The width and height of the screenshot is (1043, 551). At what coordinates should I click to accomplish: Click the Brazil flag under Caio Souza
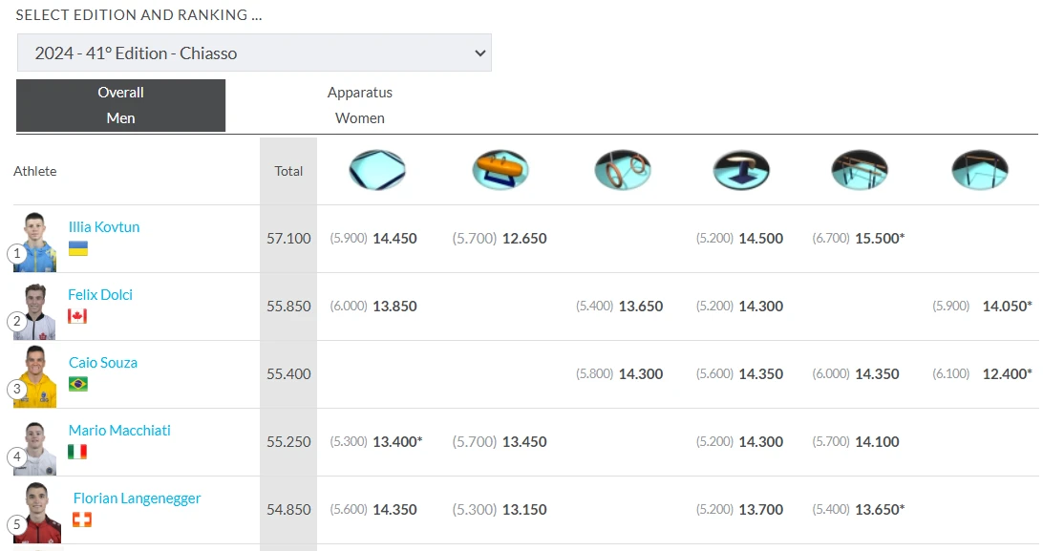click(x=78, y=384)
